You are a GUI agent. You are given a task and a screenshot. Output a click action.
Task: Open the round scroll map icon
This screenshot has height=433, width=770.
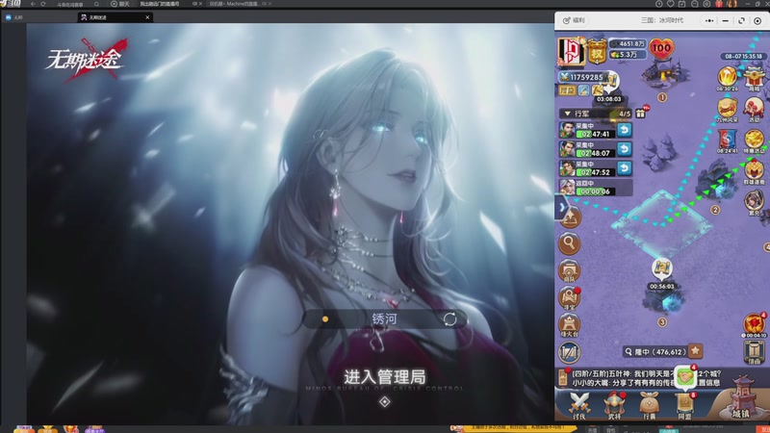569,352
